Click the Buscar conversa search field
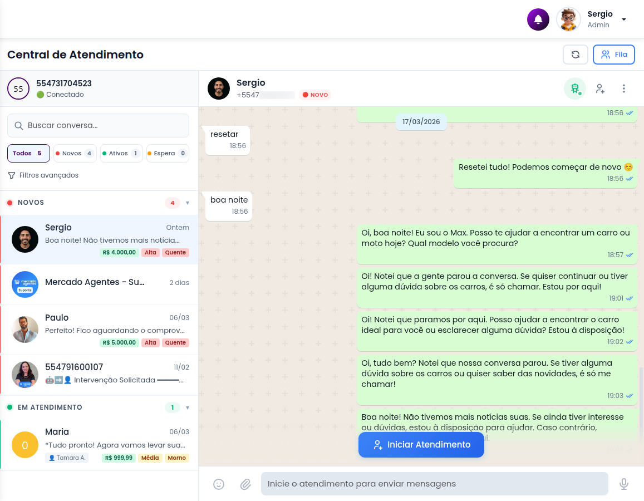This screenshot has width=644, height=501. point(98,126)
